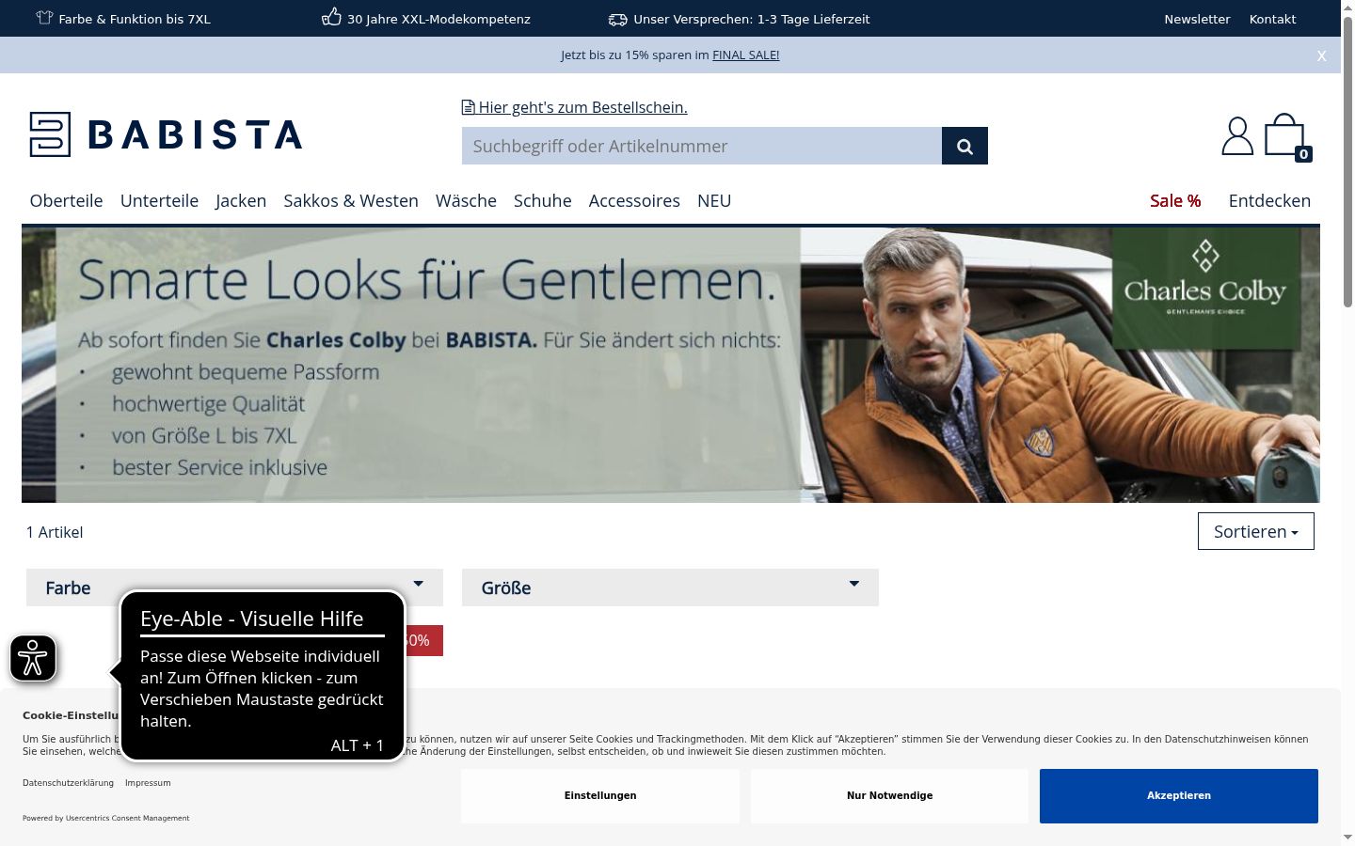Click the Akzeptieren cookie button
Image resolution: width=1355 pixels, height=846 pixels.
click(1179, 796)
